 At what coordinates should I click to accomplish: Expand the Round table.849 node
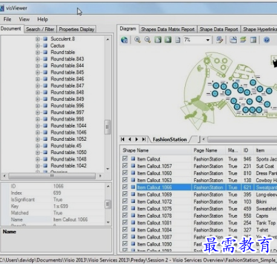[37, 99]
